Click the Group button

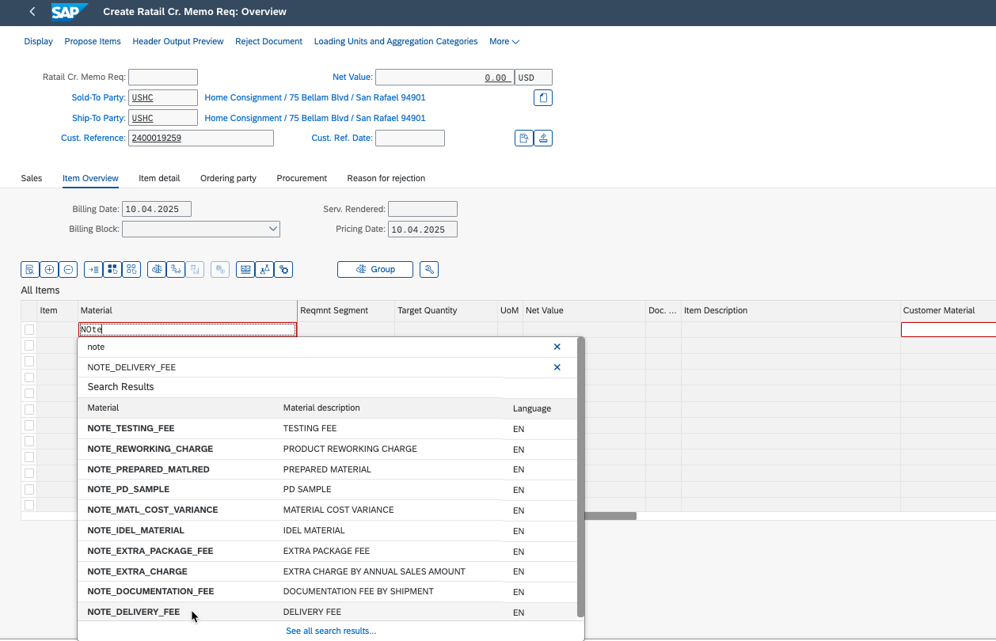tap(375, 270)
